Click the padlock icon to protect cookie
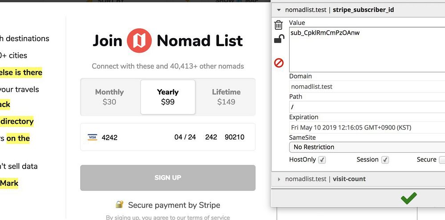445x220 pixels. (279, 39)
